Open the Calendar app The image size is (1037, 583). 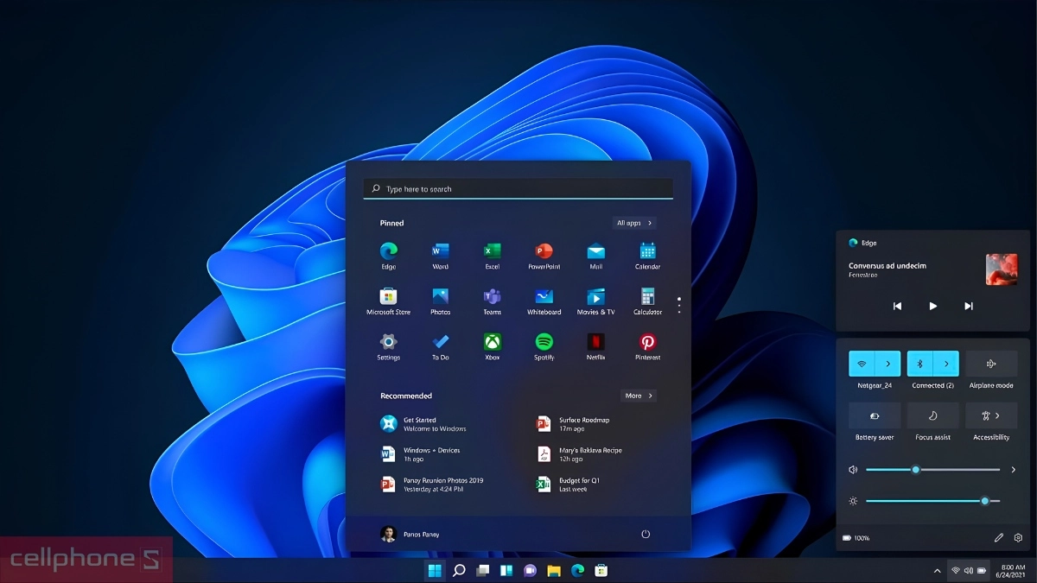(x=647, y=256)
